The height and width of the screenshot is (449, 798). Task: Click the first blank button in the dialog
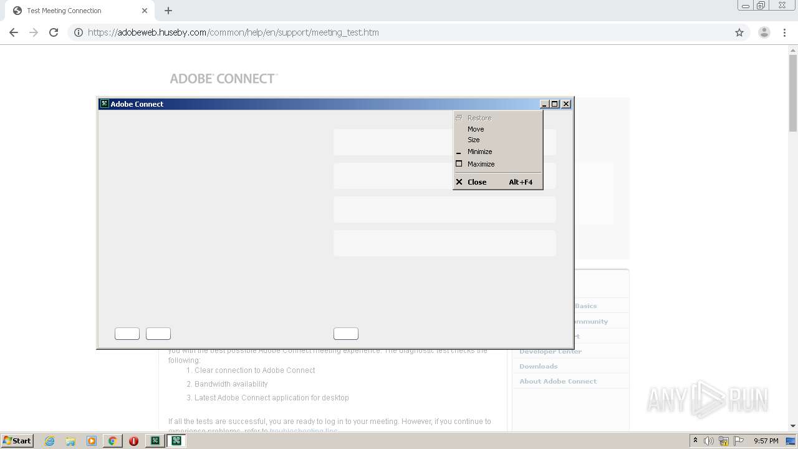127,334
